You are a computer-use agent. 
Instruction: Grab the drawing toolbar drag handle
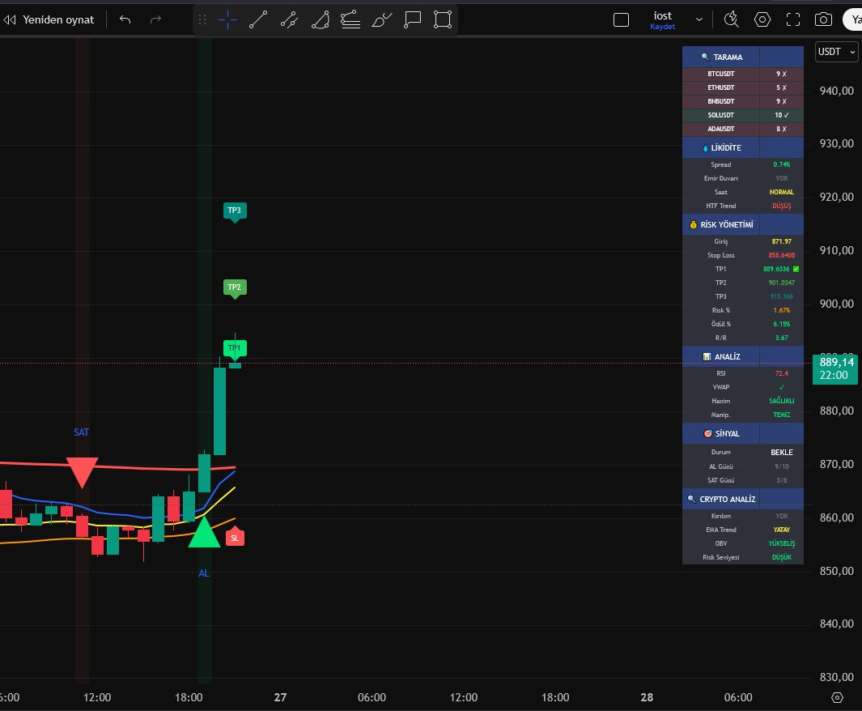(x=202, y=19)
